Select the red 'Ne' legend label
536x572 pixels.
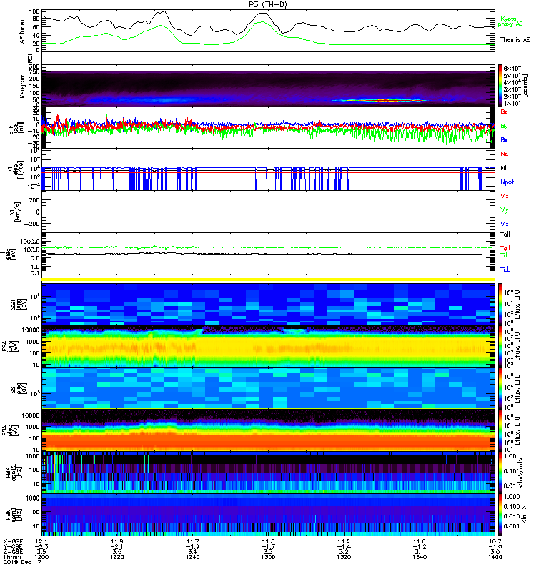[x=504, y=154]
